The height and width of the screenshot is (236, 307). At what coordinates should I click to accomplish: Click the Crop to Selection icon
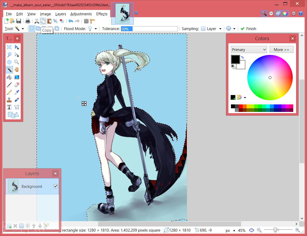tap(56, 21)
